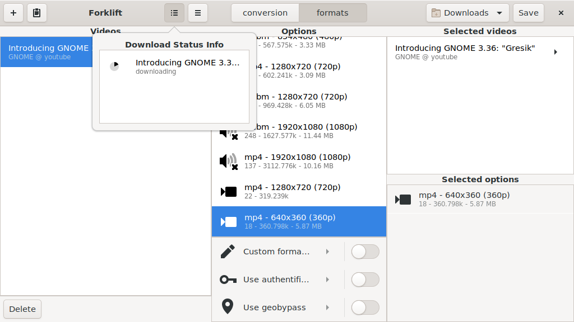Expand arrow beside selected Gresik video
Viewport: 574px width, 322px height.
click(556, 52)
